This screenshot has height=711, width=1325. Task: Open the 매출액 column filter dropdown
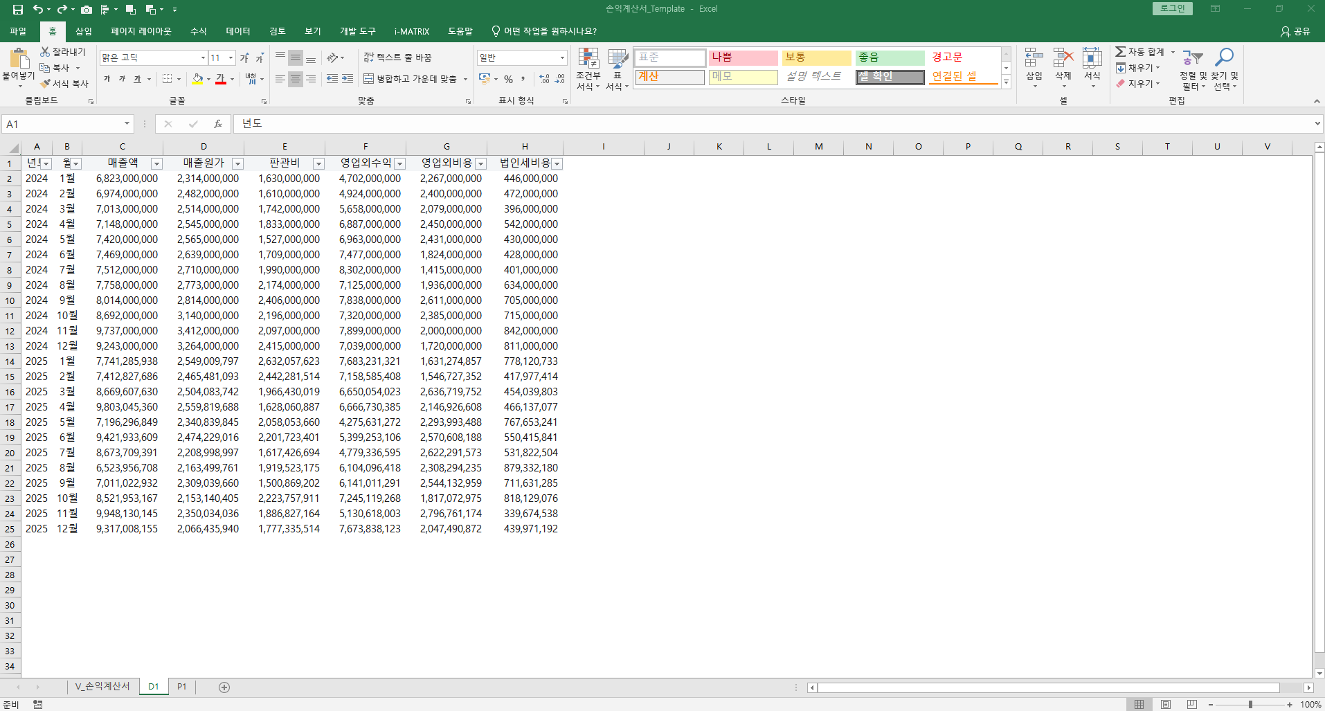click(x=156, y=164)
